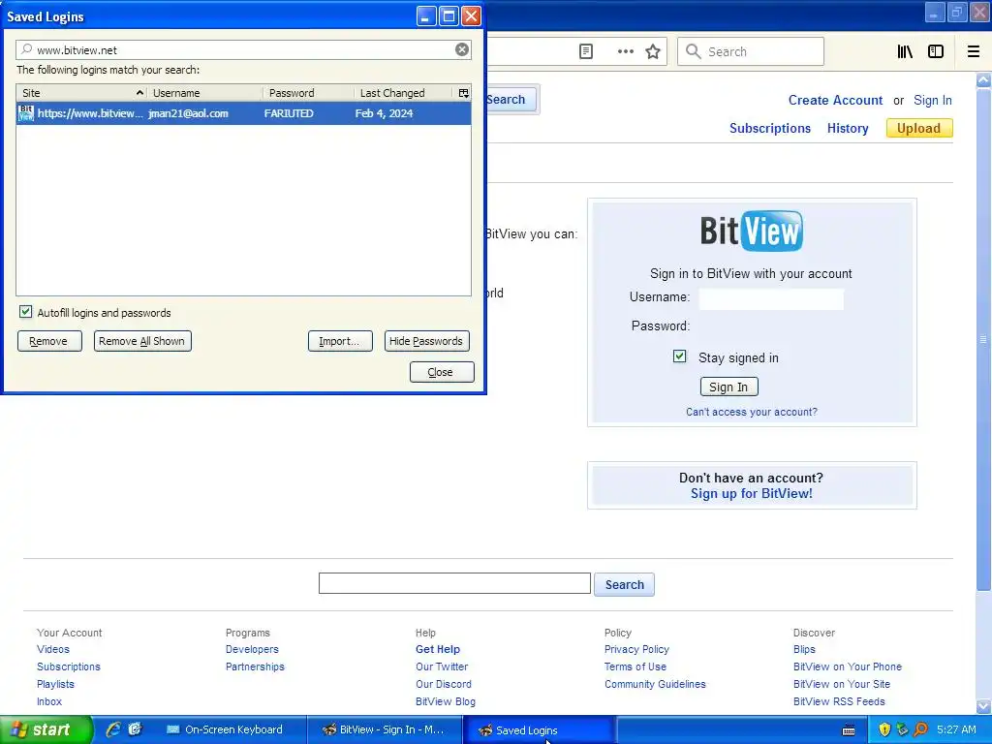Open page actions three-dots menu
992x744 pixels.
tap(625, 51)
